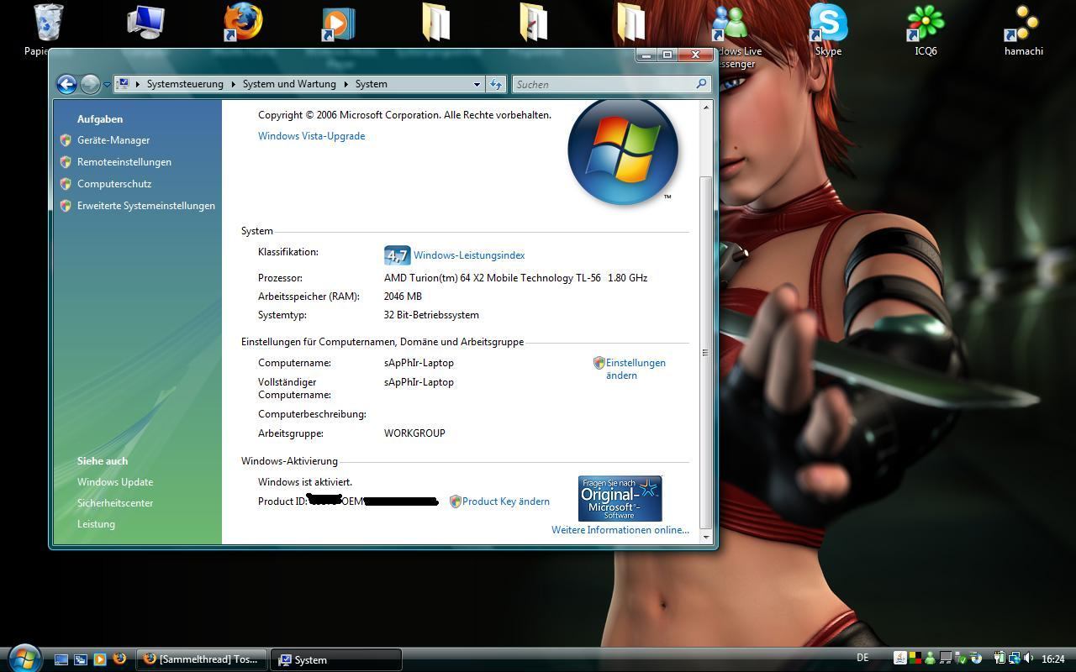Select the 2046 MB RAM value

[403, 297]
